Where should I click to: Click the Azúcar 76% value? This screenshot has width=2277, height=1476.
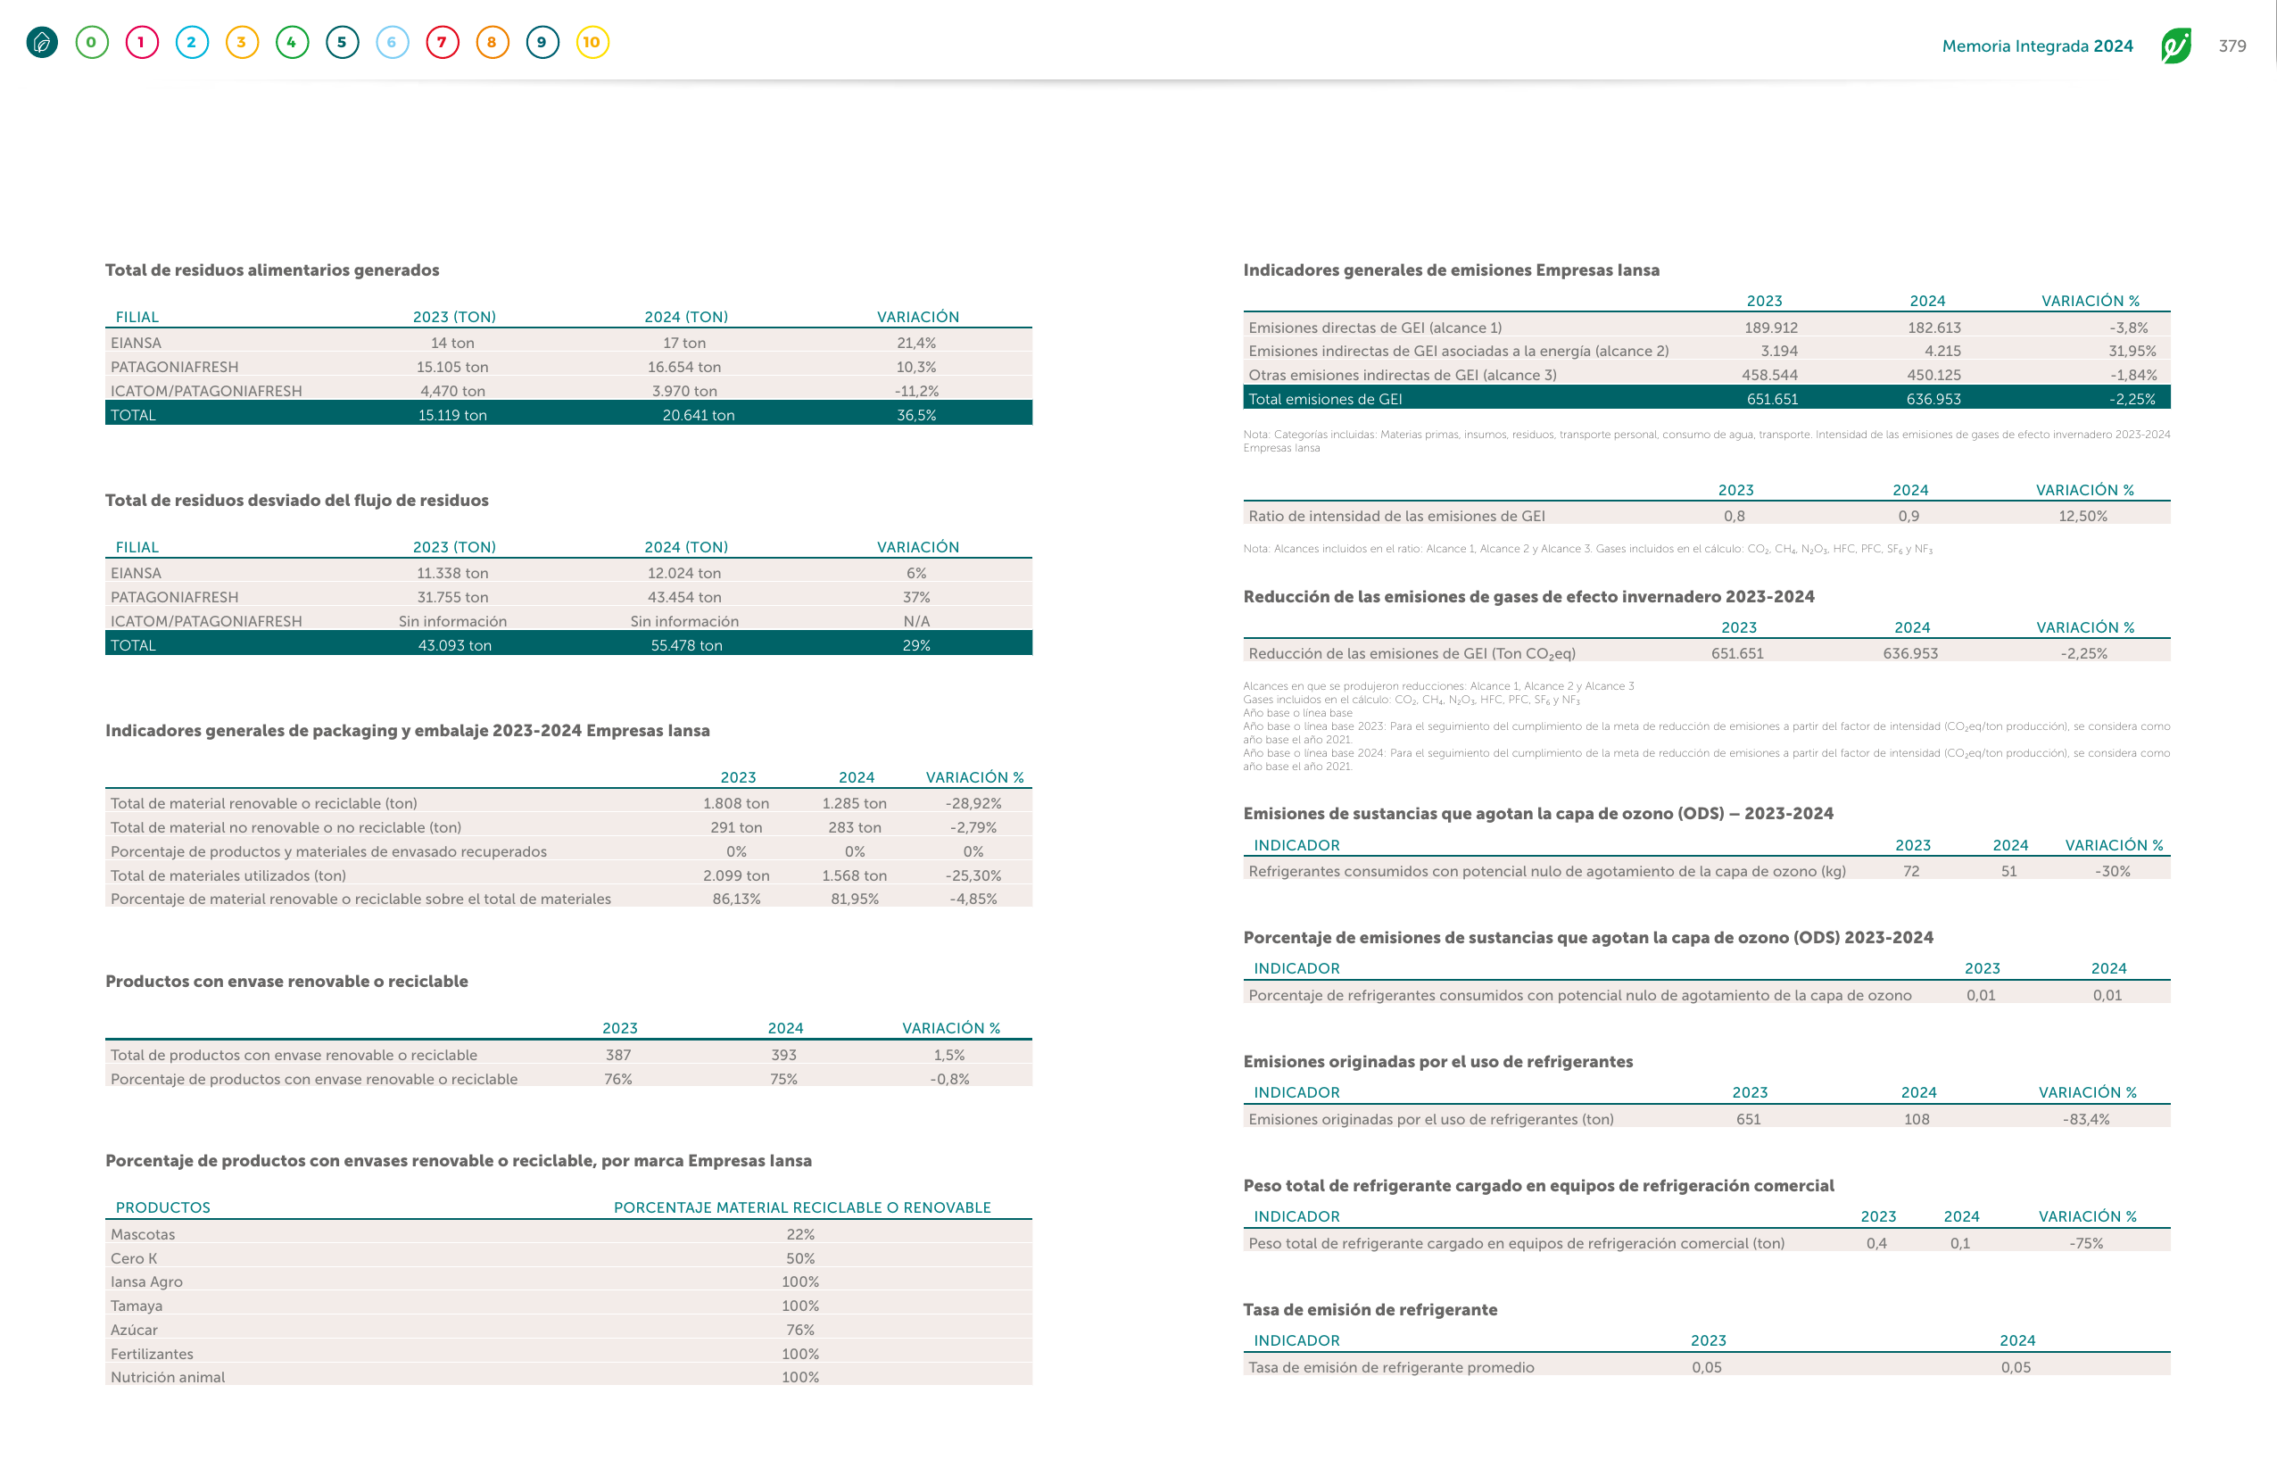point(799,1330)
